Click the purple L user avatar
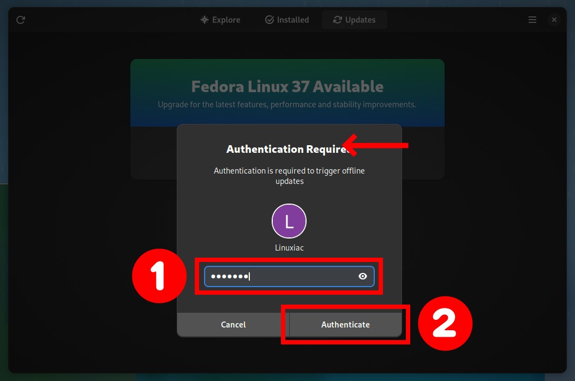The image size is (575, 381). point(289,221)
